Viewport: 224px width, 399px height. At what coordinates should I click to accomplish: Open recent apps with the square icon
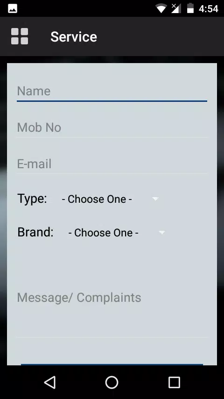pos(174,382)
